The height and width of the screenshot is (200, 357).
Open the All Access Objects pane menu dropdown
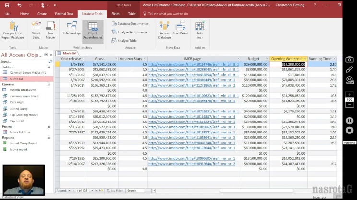point(46,55)
